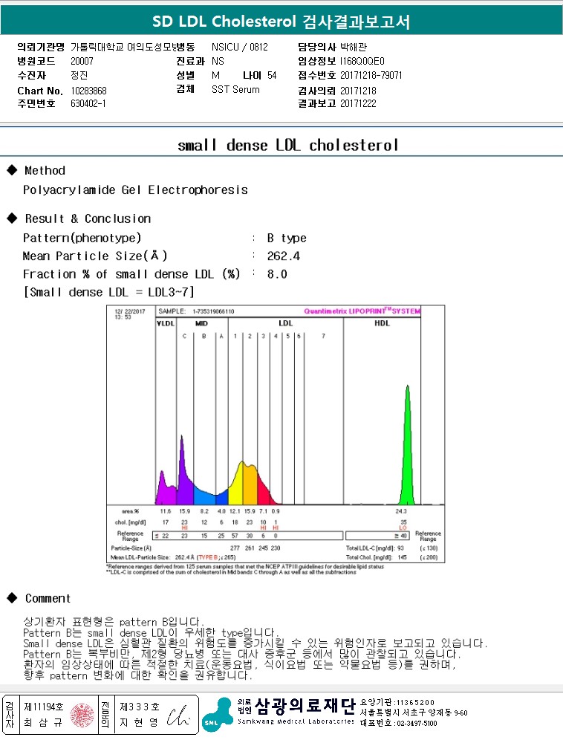
Task: Click the Polyacrylamide Gel Electrophoresis method text
Action: point(135,190)
